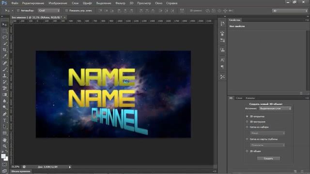Screen dimensions: 310x174
Task: Click the Создать button
Action: click(268, 159)
